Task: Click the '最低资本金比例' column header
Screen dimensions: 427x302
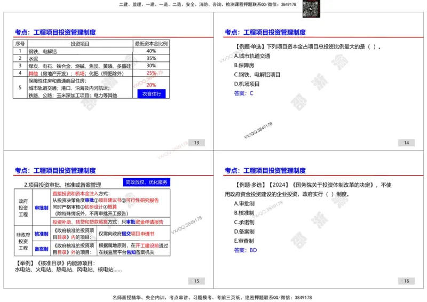Action: (x=151, y=44)
